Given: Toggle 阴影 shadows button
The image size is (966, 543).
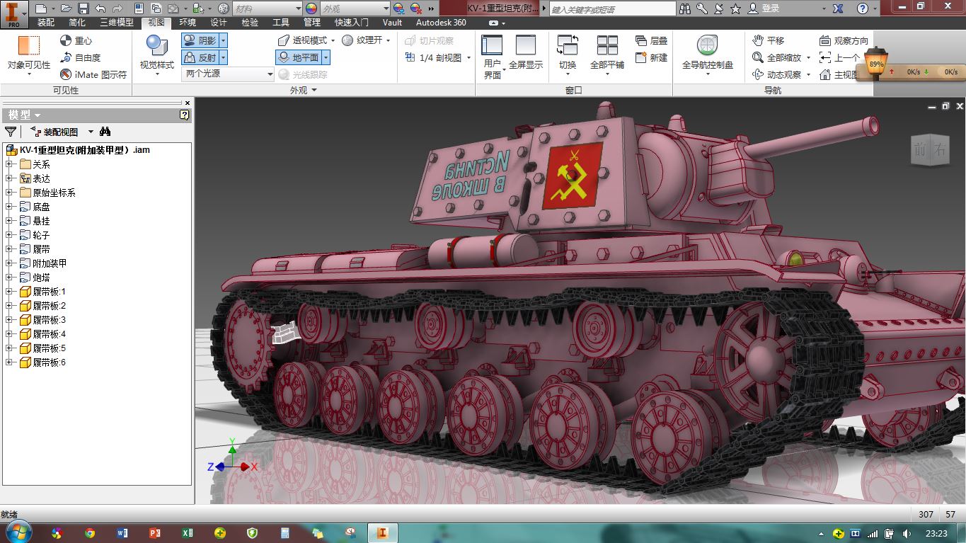Looking at the screenshot, I should (200, 41).
